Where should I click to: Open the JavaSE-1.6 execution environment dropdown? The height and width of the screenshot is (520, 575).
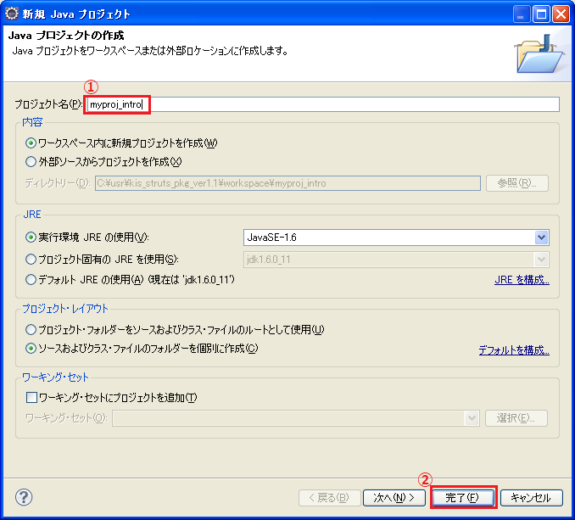pos(541,238)
